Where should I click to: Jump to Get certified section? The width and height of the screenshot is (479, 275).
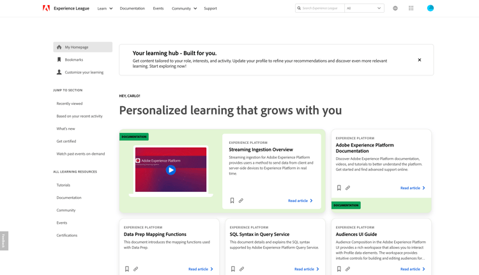click(x=66, y=141)
